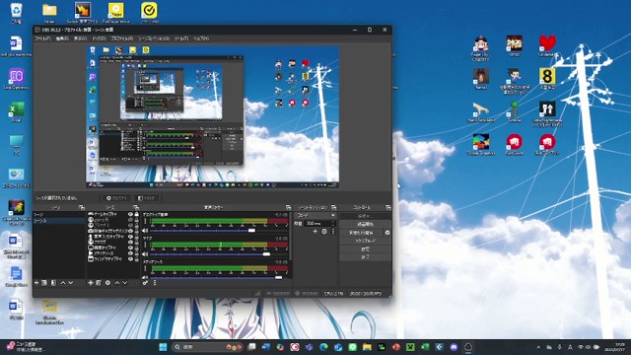This screenshot has height=355, width=631.
Task: Open the ツール(T) menu
Action: pyautogui.click(x=181, y=38)
